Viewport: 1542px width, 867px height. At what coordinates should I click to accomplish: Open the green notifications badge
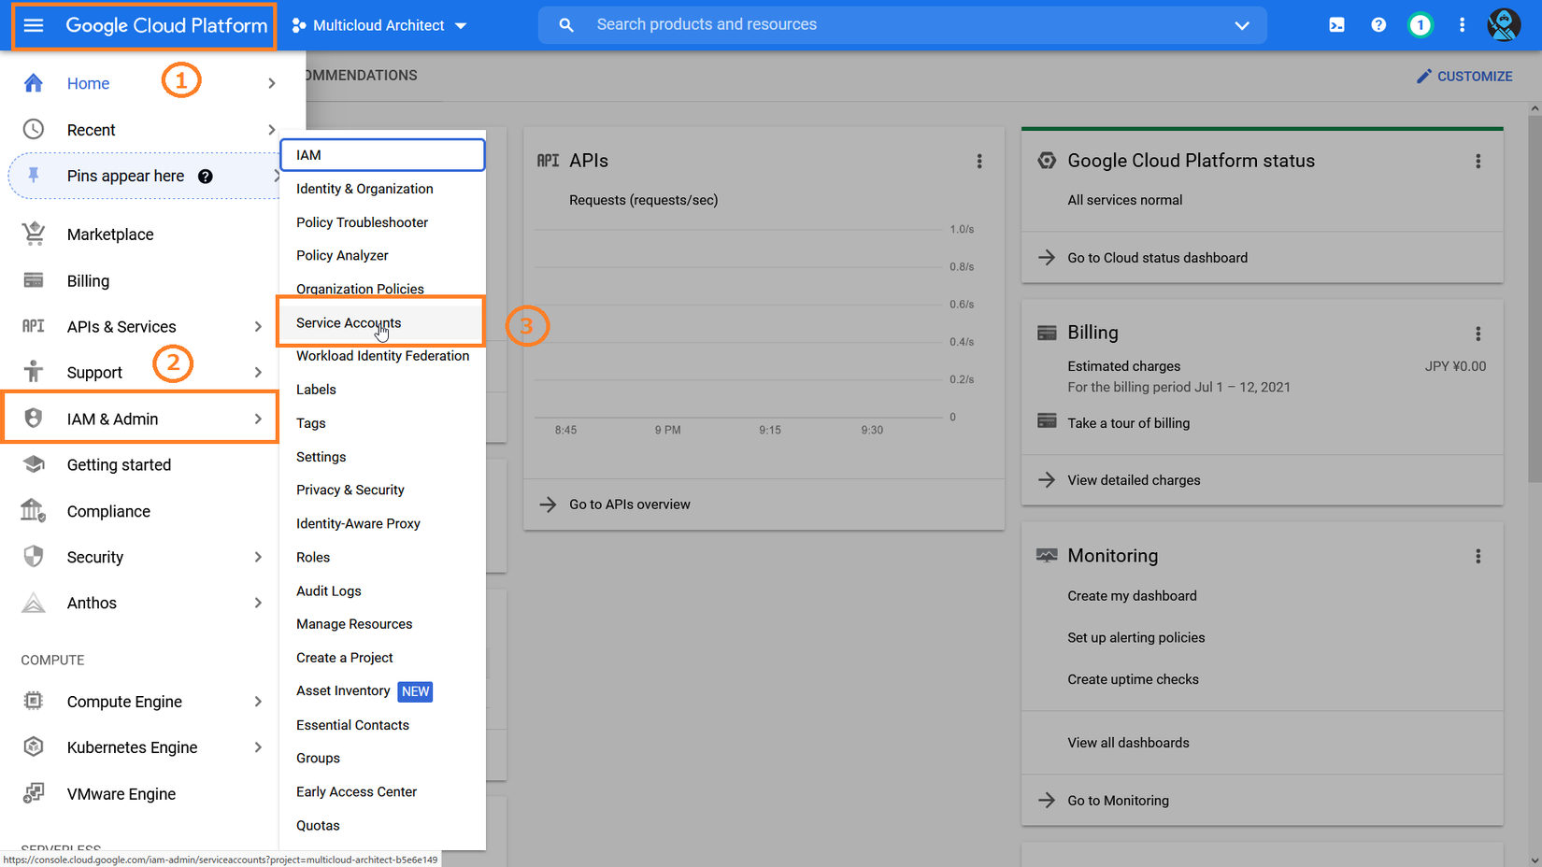[x=1420, y=25]
